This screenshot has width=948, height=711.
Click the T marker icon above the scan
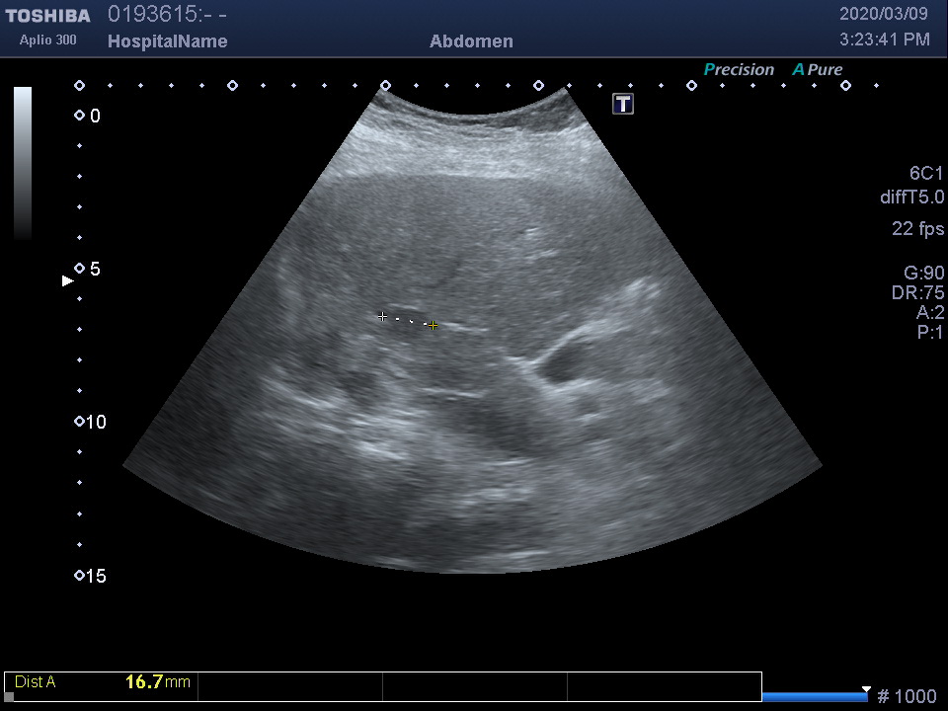(x=623, y=104)
